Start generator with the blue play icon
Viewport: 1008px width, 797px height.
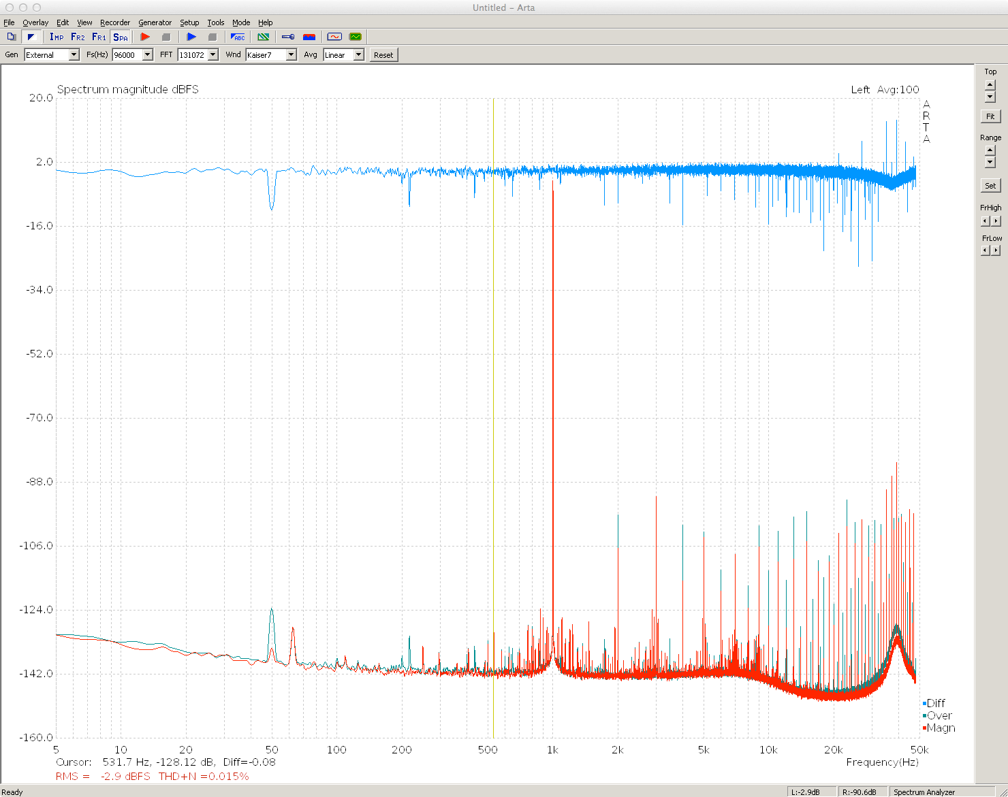pos(191,37)
